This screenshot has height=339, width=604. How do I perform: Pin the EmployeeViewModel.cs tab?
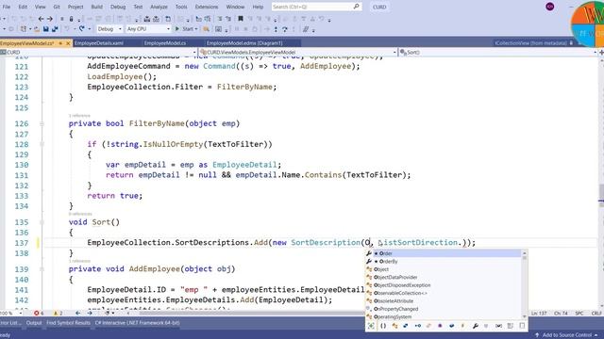(x=60, y=43)
